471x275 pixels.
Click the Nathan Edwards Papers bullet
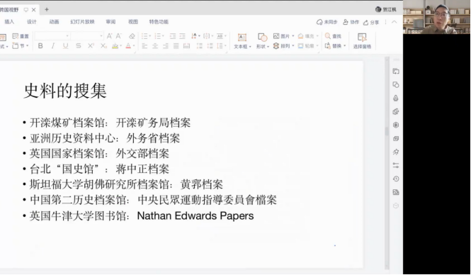point(195,215)
